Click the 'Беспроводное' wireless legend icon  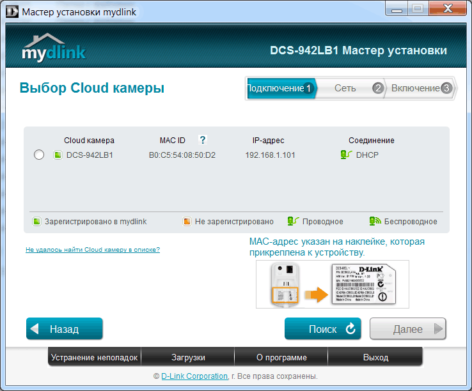tap(375, 221)
